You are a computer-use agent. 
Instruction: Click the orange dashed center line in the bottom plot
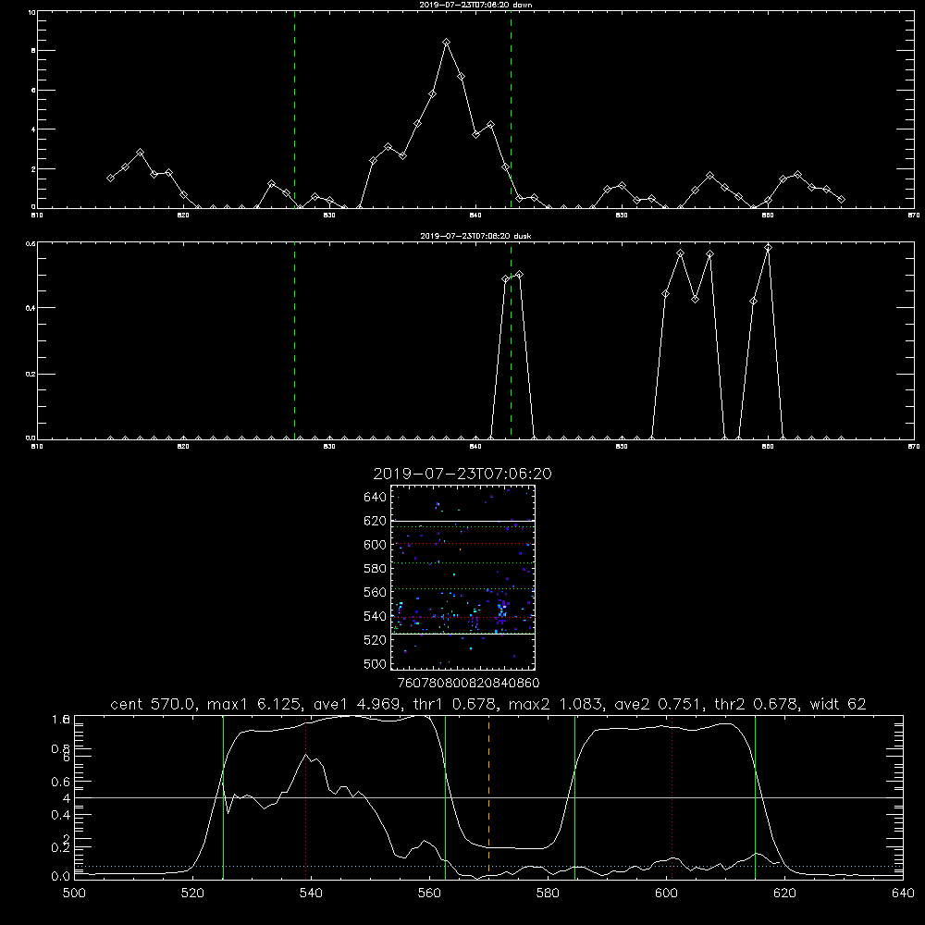point(489,797)
